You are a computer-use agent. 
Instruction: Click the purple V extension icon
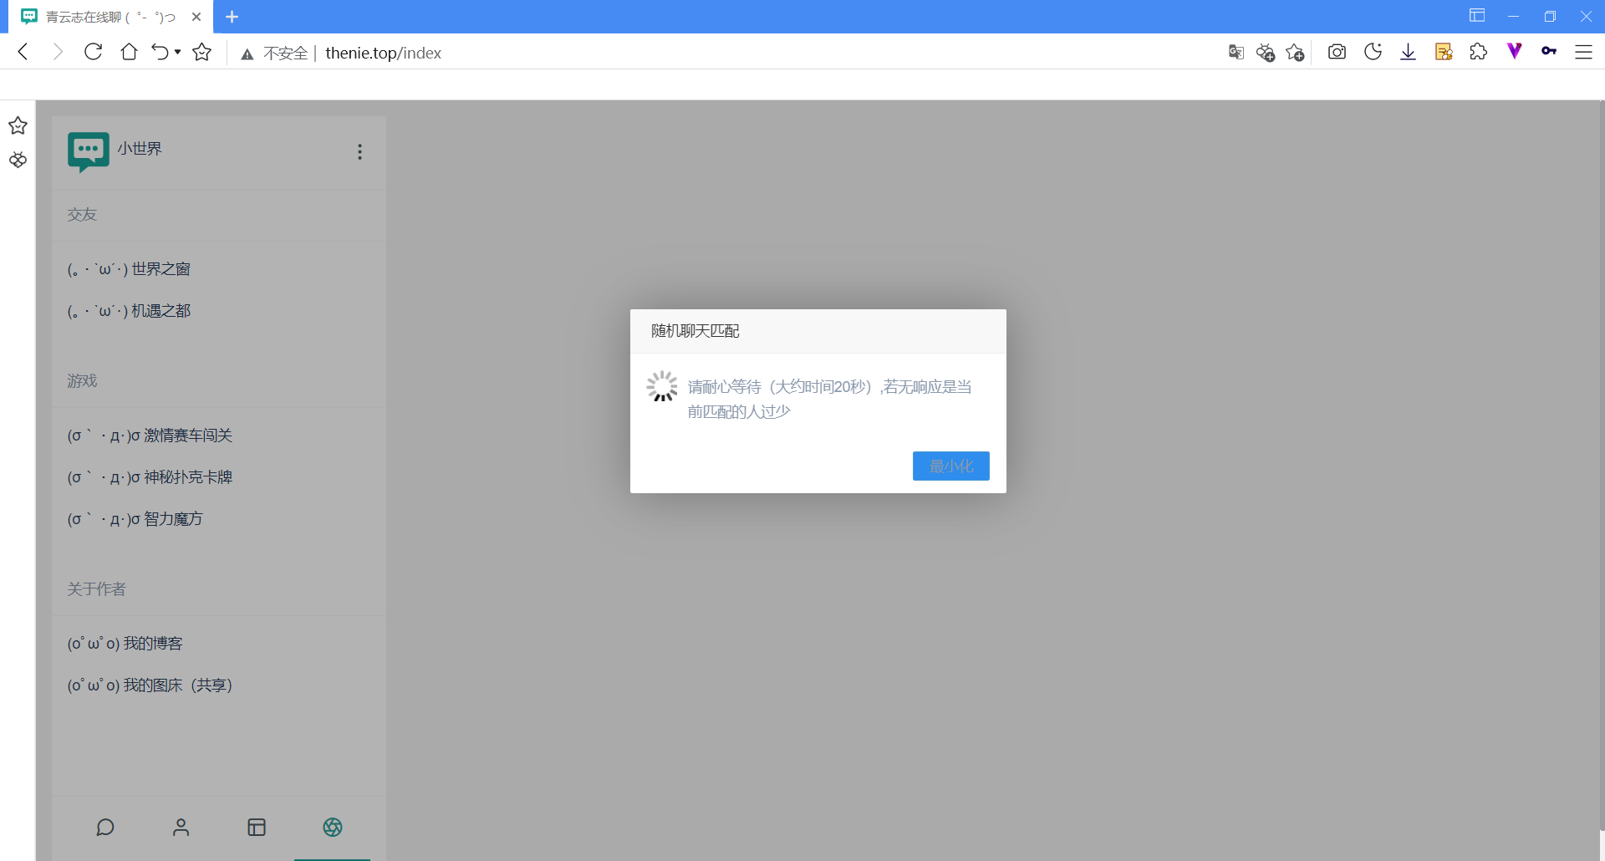pyautogui.click(x=1514, y=51)
